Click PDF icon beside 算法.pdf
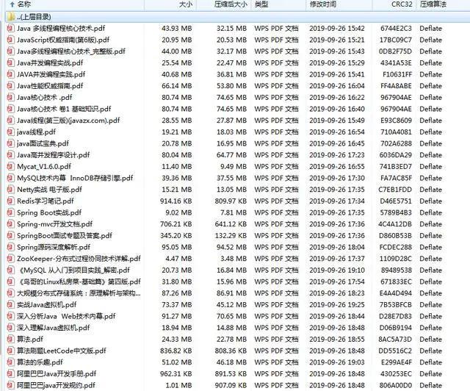 pos(10,339)
